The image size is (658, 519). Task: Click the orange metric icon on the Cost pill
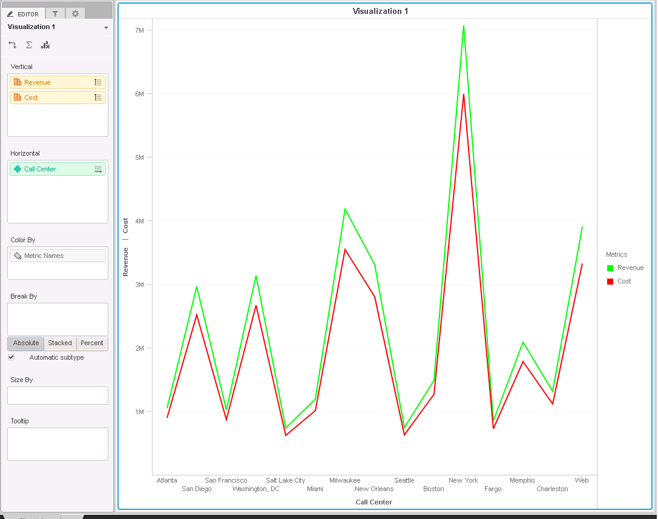[18, 97]
